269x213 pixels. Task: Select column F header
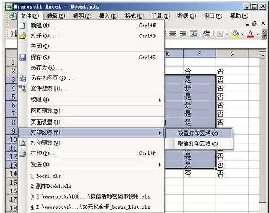click(x=200, y=54)
